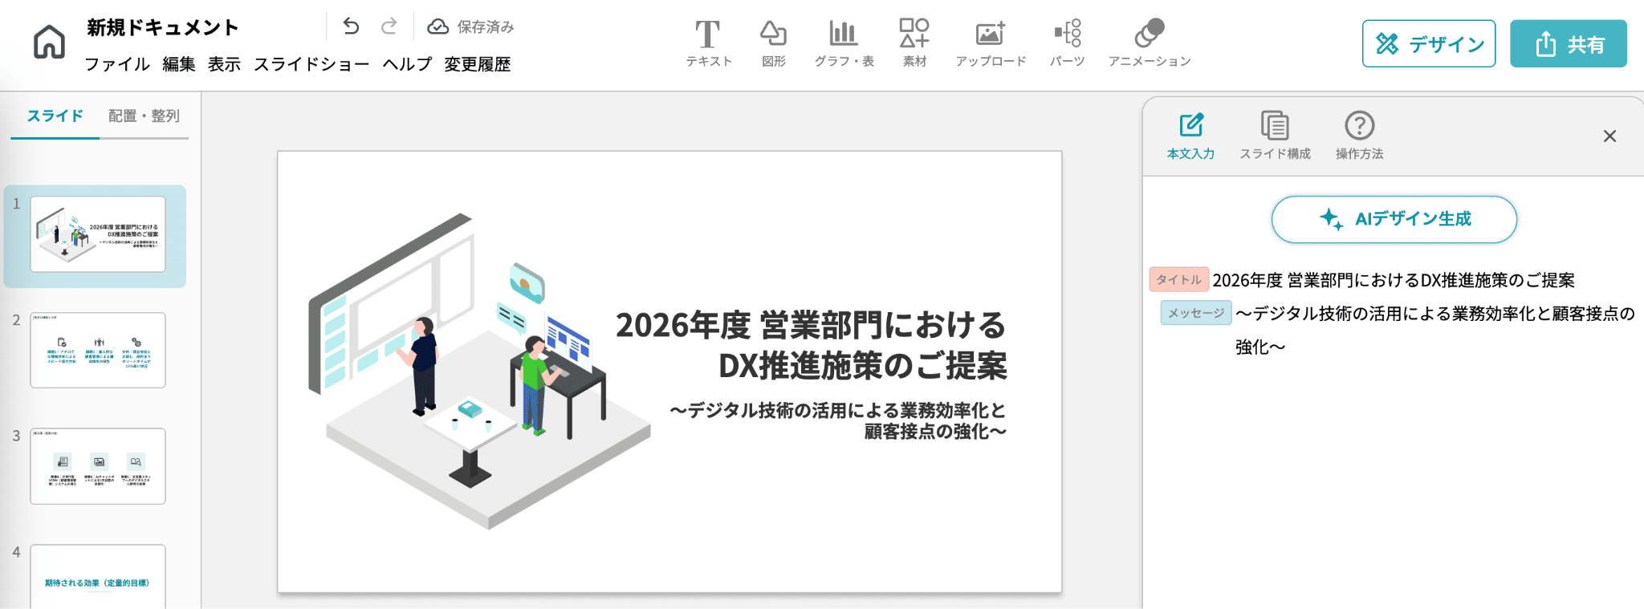Click the slide title text on canvas
The height and width of the screenshot is (609, 1644).
pyautogui.click(x=811, y=345)
